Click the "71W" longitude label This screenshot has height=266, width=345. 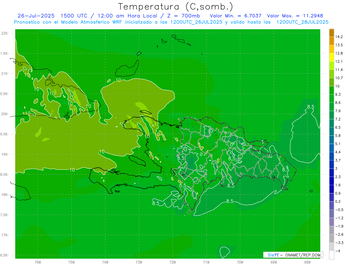(x=206, y=262)
